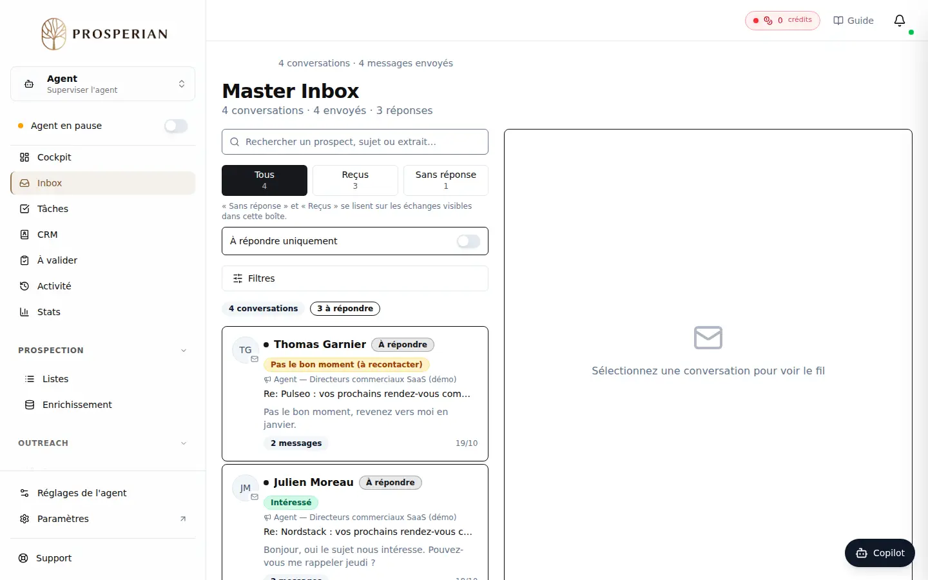Image resolution: width=928 pixels, height=580 pixels.
Task: Click the Cockpit grid icon
Action: click(24, 157)
